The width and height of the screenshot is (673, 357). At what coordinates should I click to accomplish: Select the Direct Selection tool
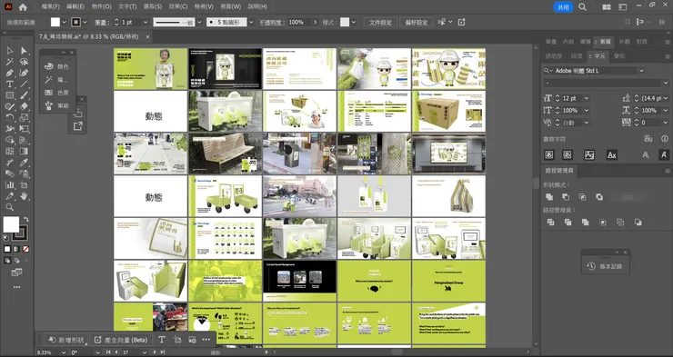point(24,51)
